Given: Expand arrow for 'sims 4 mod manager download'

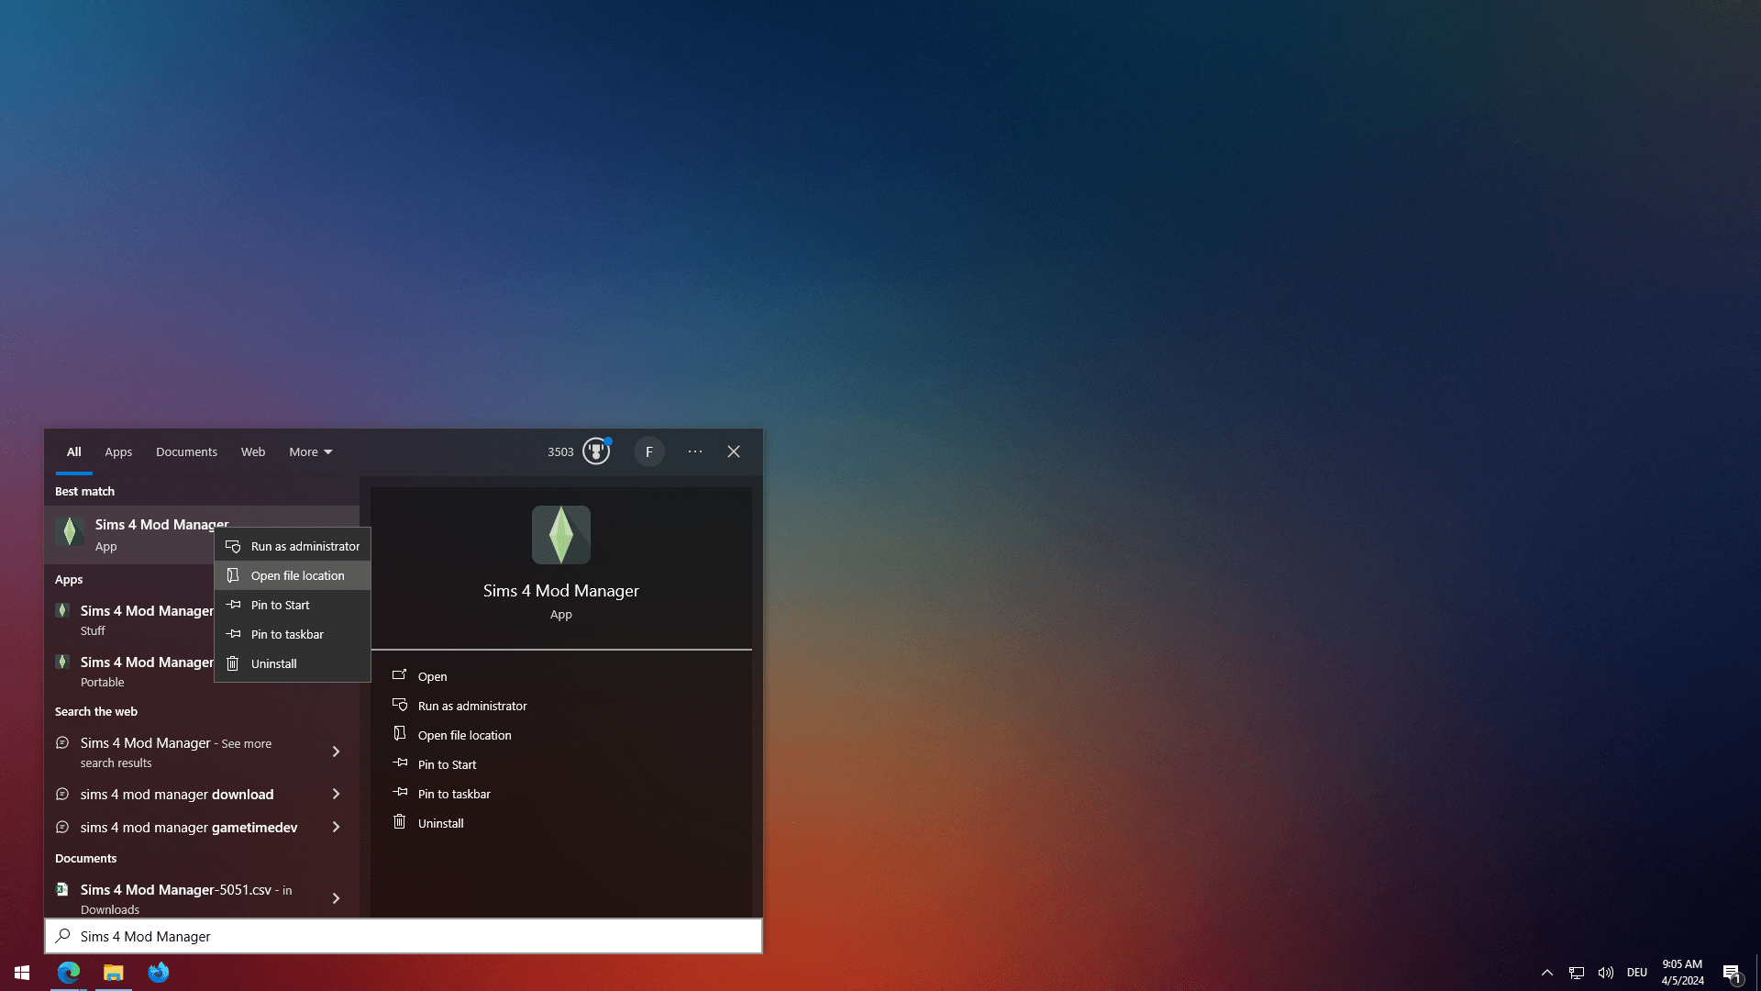Looking at the screenshot, I should (x=336, y=794).
